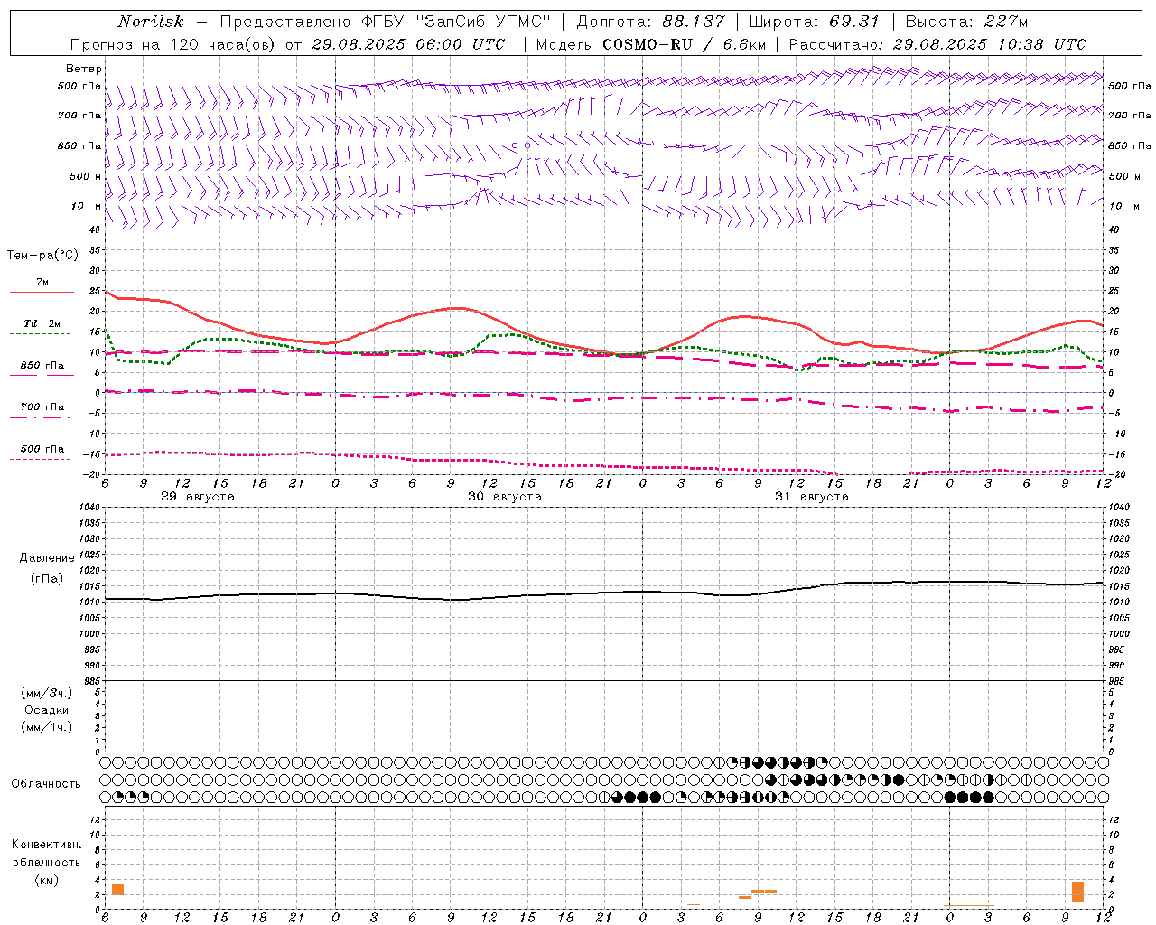Viewport: 1156px width, 925px height.
Task: Click the Давление panel label
Action: [47, 557]
